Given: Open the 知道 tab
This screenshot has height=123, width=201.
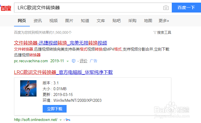Looking at the screenshot, I should pos(85,21).
